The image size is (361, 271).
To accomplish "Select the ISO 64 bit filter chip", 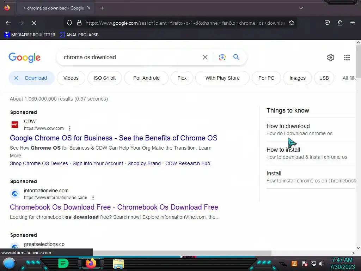I will 104,78.
